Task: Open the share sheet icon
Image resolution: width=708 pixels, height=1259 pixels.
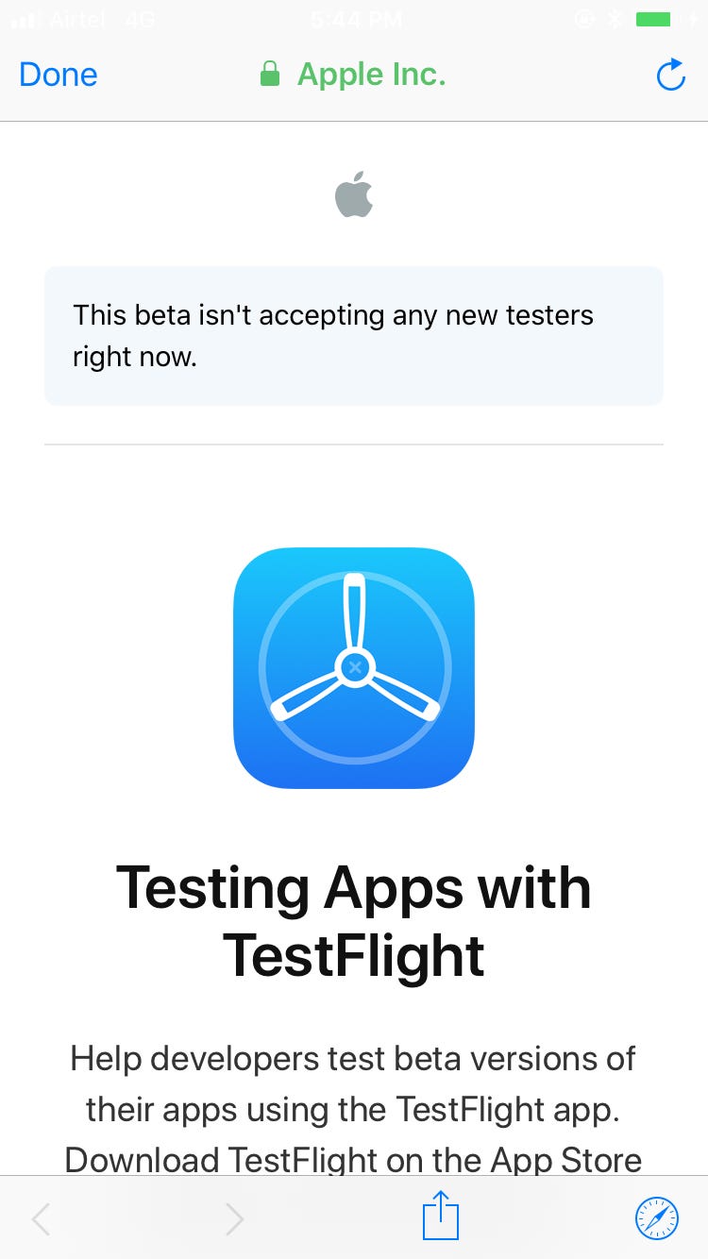Action: tap(440, 1217)
